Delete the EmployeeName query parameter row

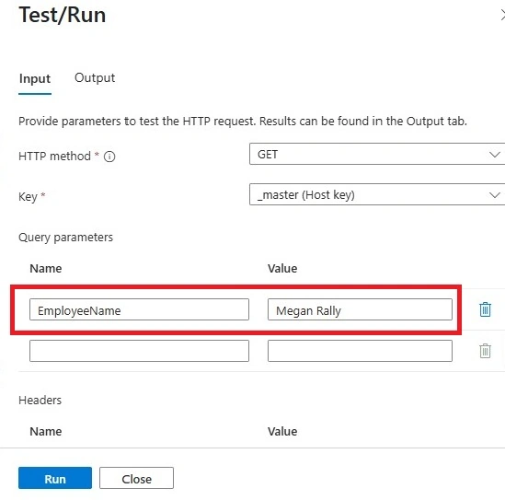pyautogui.click(x=485, y=309)
